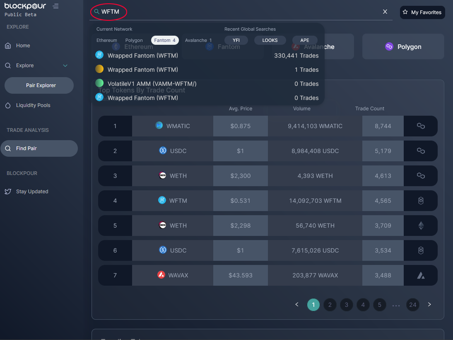Screen dimensions: 453x340
Task: Click the USDC token icon in row 6
Action: point(163,250)
